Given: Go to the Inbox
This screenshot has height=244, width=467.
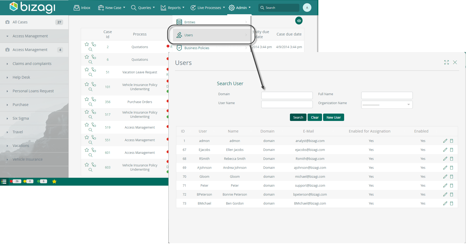Looking at the screenshot, I should [x=82, y=8].
